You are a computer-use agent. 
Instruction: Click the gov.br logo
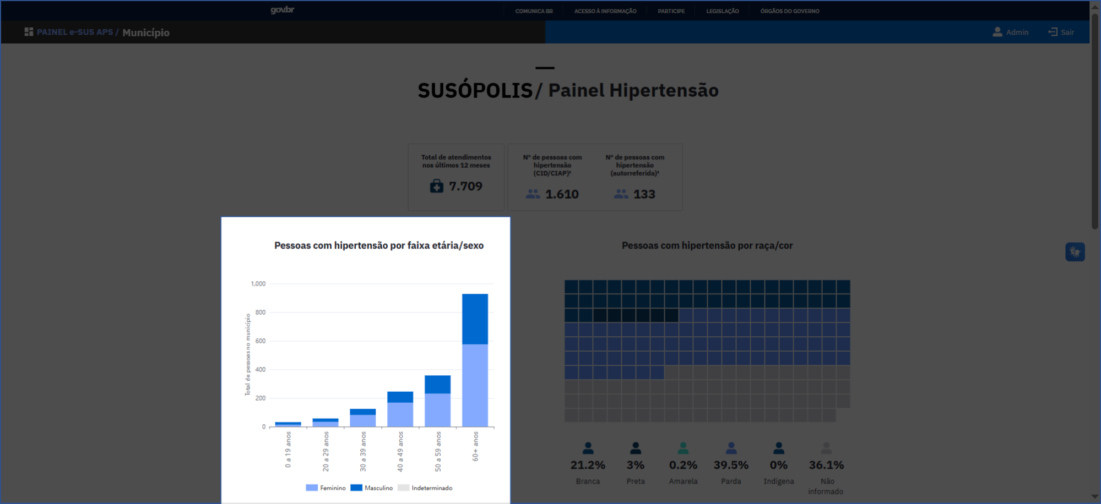282,10
